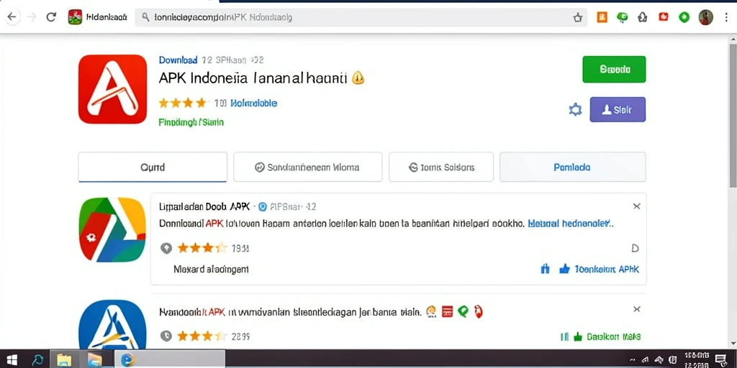The image size is (737, 368).
Task: Click the site favicon beside the address bar
Action: [75, 17]
